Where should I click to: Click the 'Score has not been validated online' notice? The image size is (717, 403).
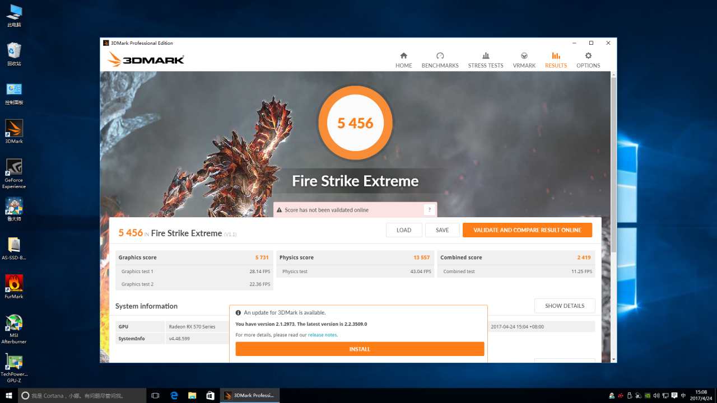coord(355,210)
